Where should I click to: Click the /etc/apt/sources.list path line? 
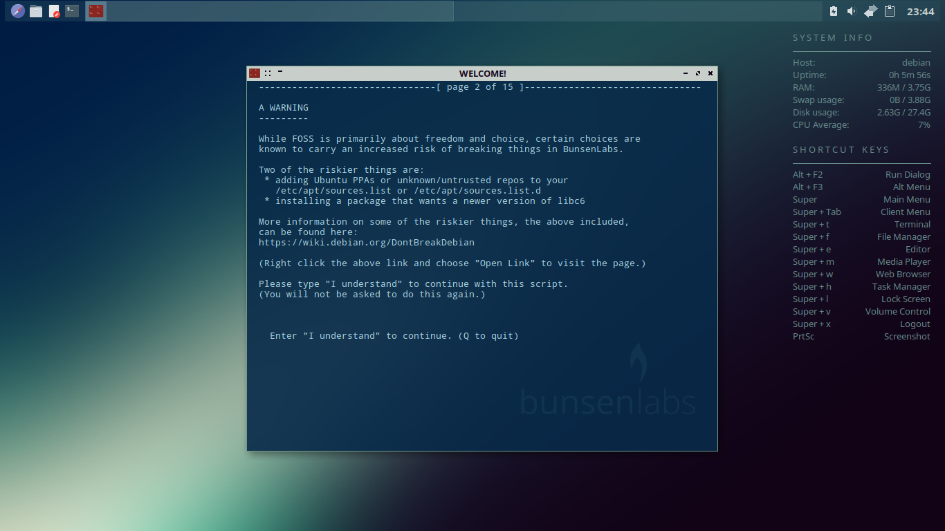pyautogui.click(x=408, y=191)
